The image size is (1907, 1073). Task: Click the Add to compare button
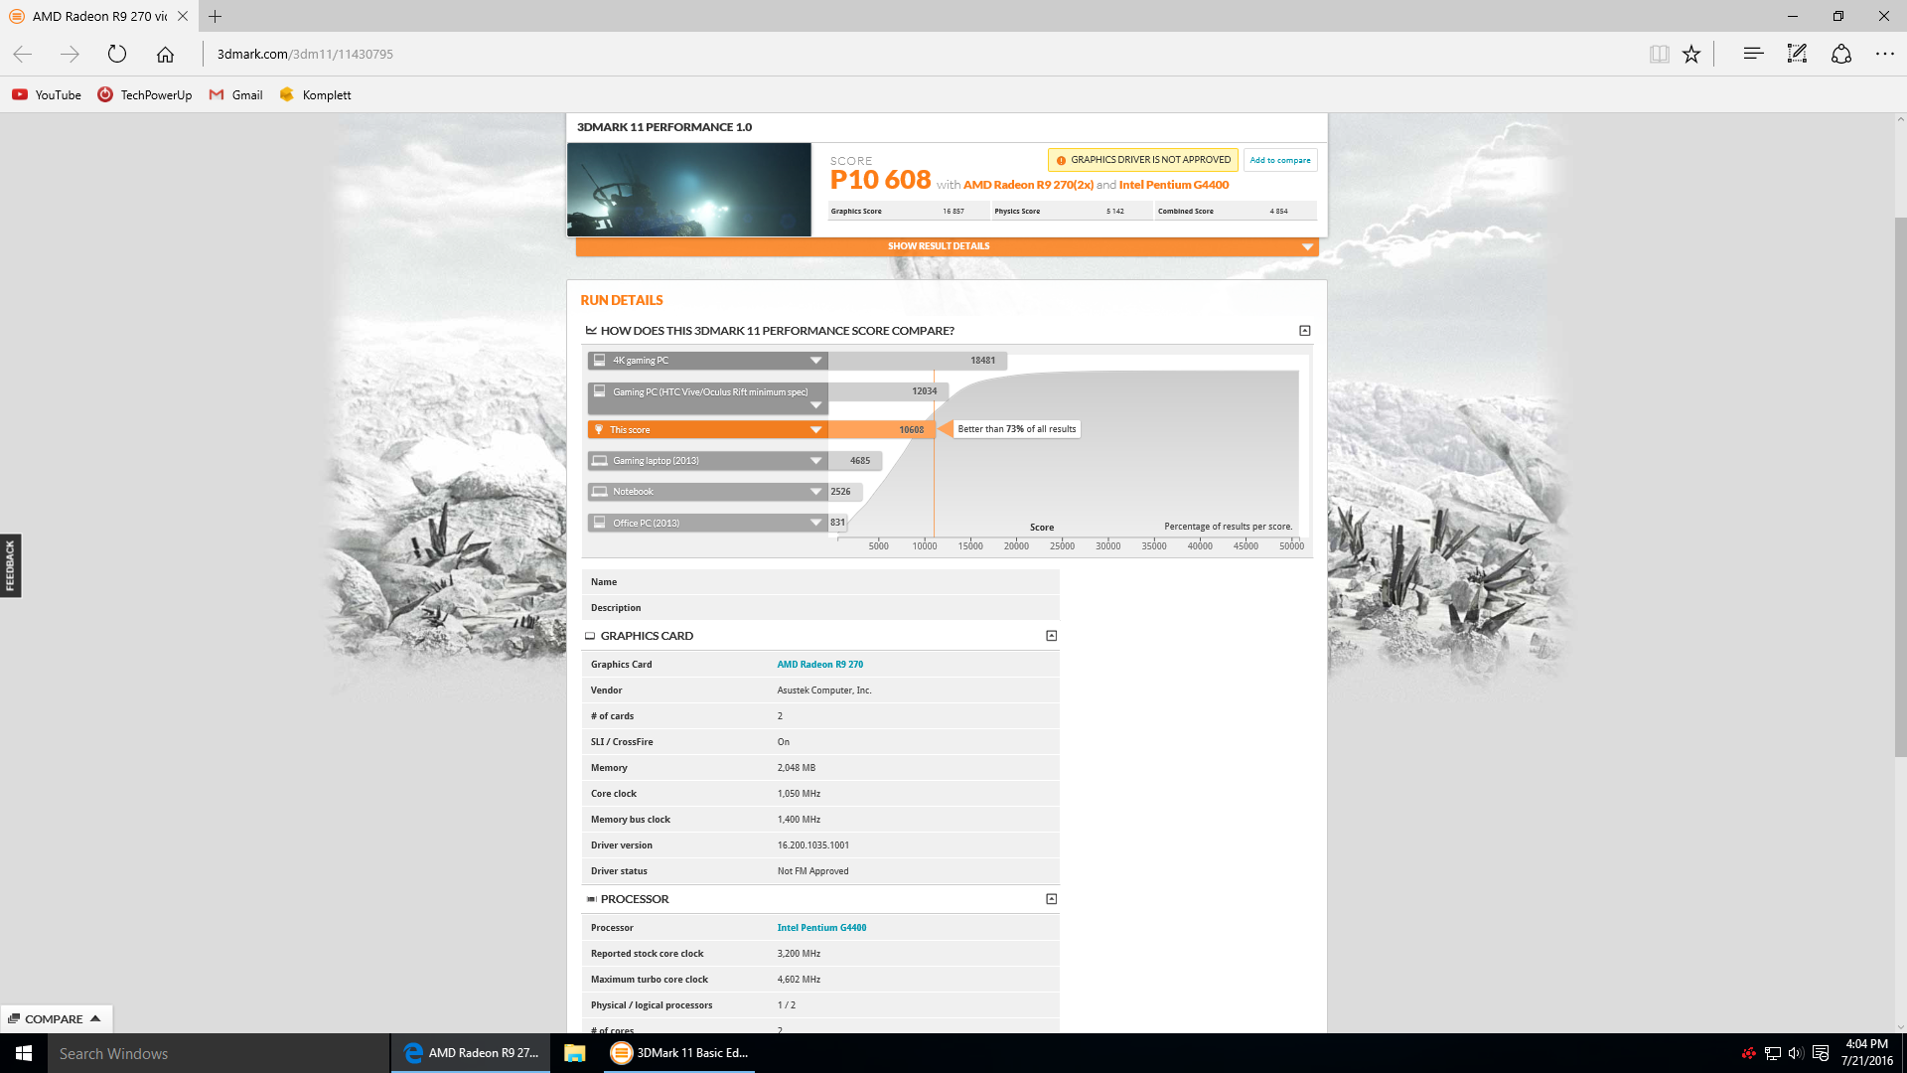[x=1280, y=160]
